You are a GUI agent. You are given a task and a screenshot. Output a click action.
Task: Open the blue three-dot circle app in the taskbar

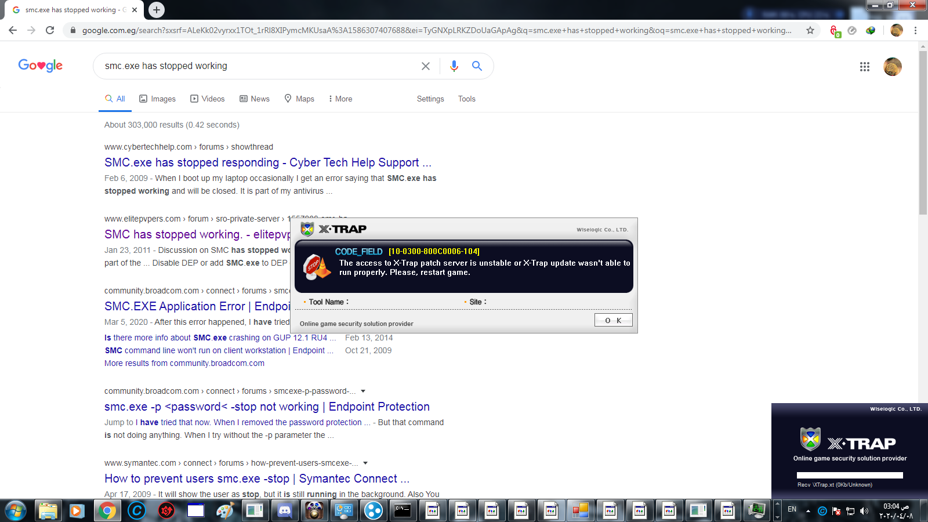click(x=373, y=511)
